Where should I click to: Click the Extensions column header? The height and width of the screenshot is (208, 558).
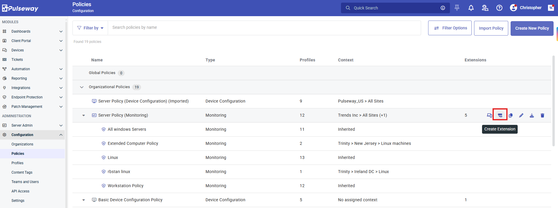coord(475,60)
